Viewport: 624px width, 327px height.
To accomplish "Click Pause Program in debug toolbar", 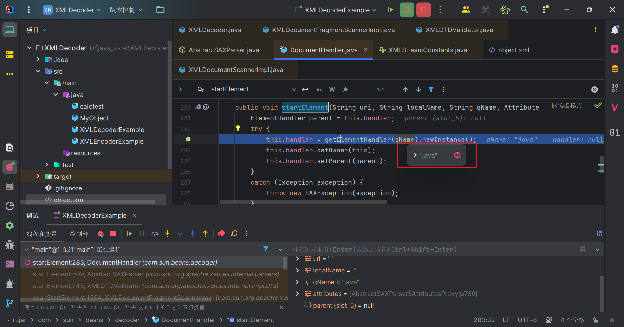I will click(x=142, y=234).
